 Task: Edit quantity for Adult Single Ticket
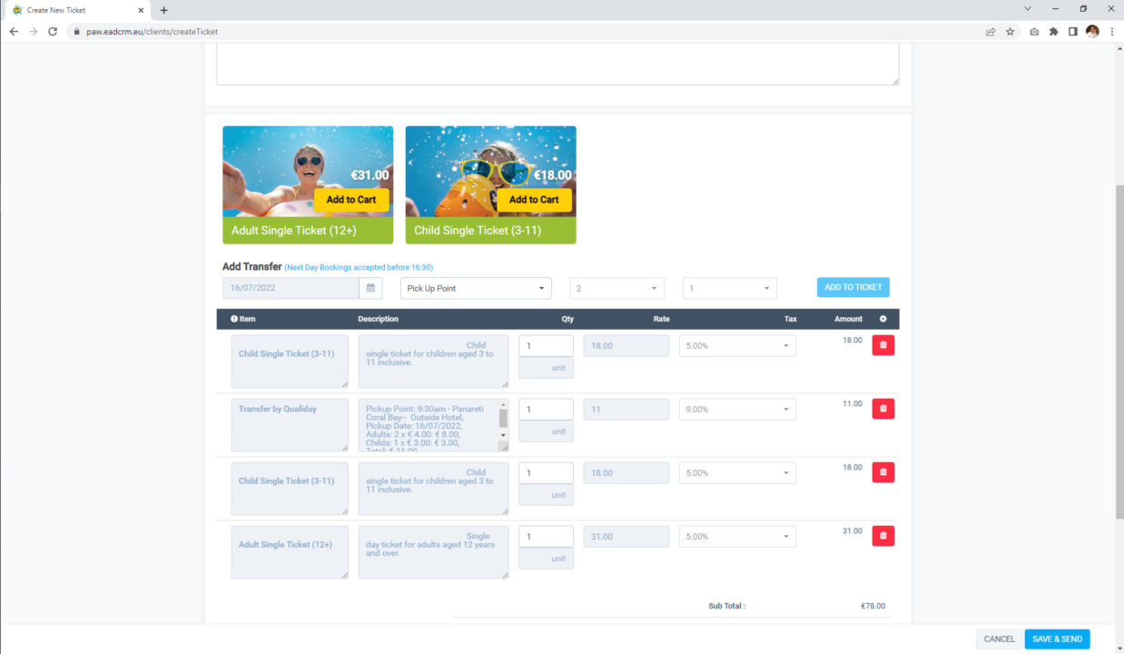pos(546,536)
